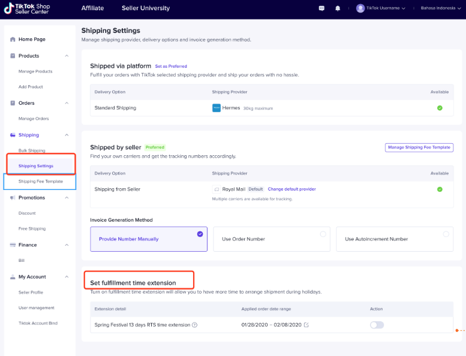Click the Royal Mail carrier icon
This screenshot has height=356, width=466.
(217, 189)
